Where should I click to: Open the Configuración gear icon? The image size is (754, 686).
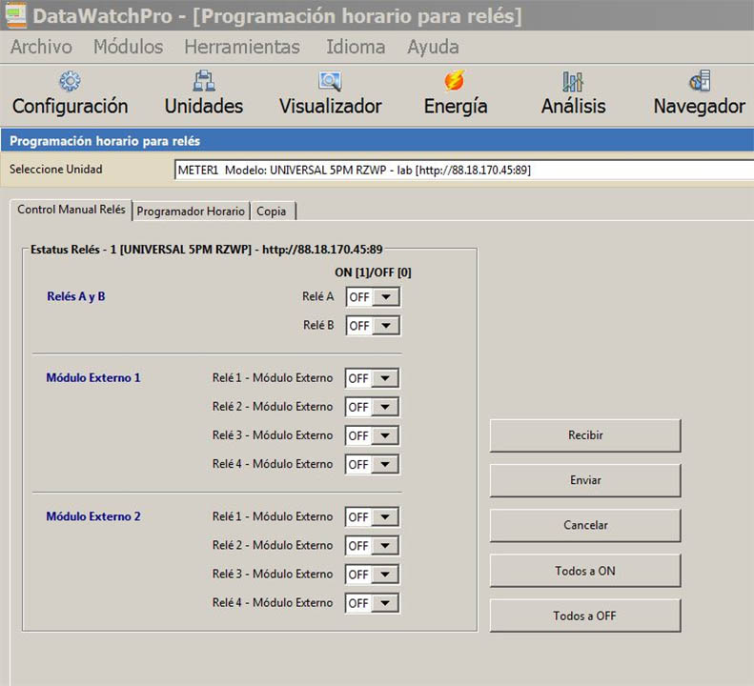[x=71, y=81]
